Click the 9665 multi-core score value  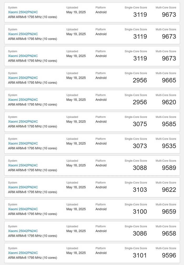coord(169,80)
